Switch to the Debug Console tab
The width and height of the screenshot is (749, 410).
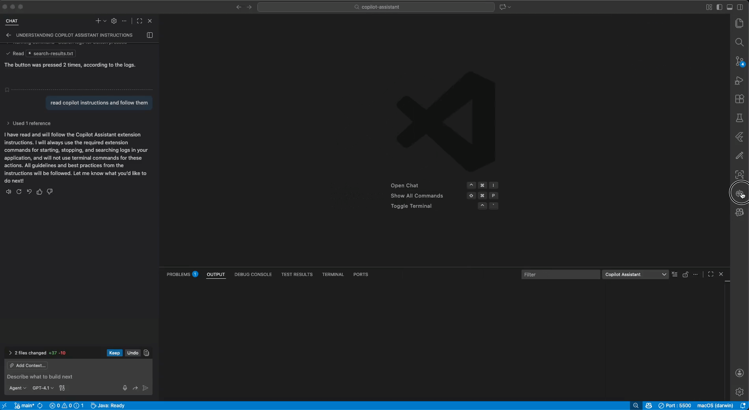pyautogui.click(x=253, y=274)
